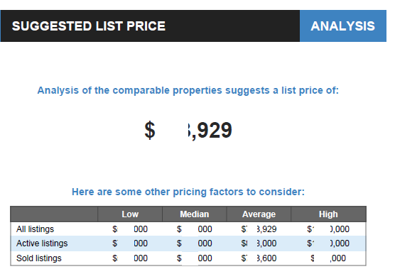Click the Median column header
The height and width of the screenshot is (274, 395).
(x=194, y=214)
